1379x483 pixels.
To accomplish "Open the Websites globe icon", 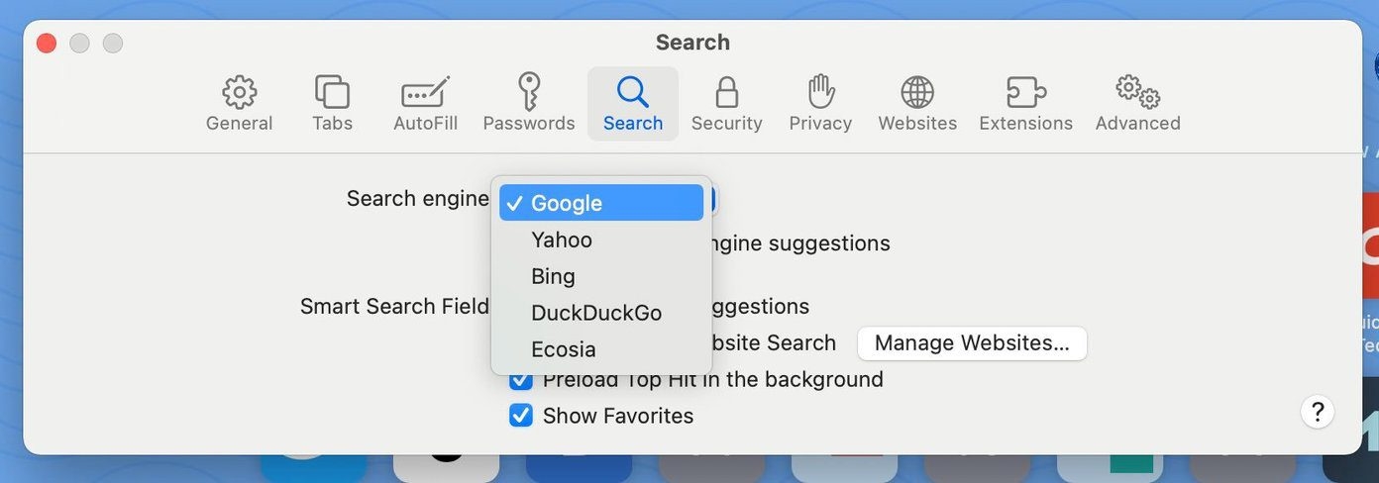I will 917,92.
